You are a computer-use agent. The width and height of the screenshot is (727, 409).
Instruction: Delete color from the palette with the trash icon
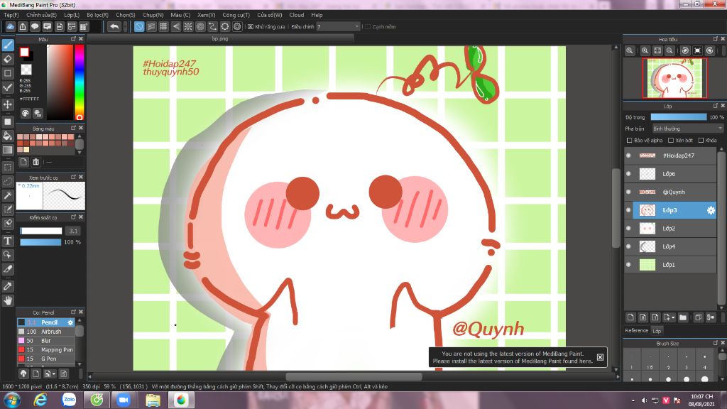(x=35, y=162)
